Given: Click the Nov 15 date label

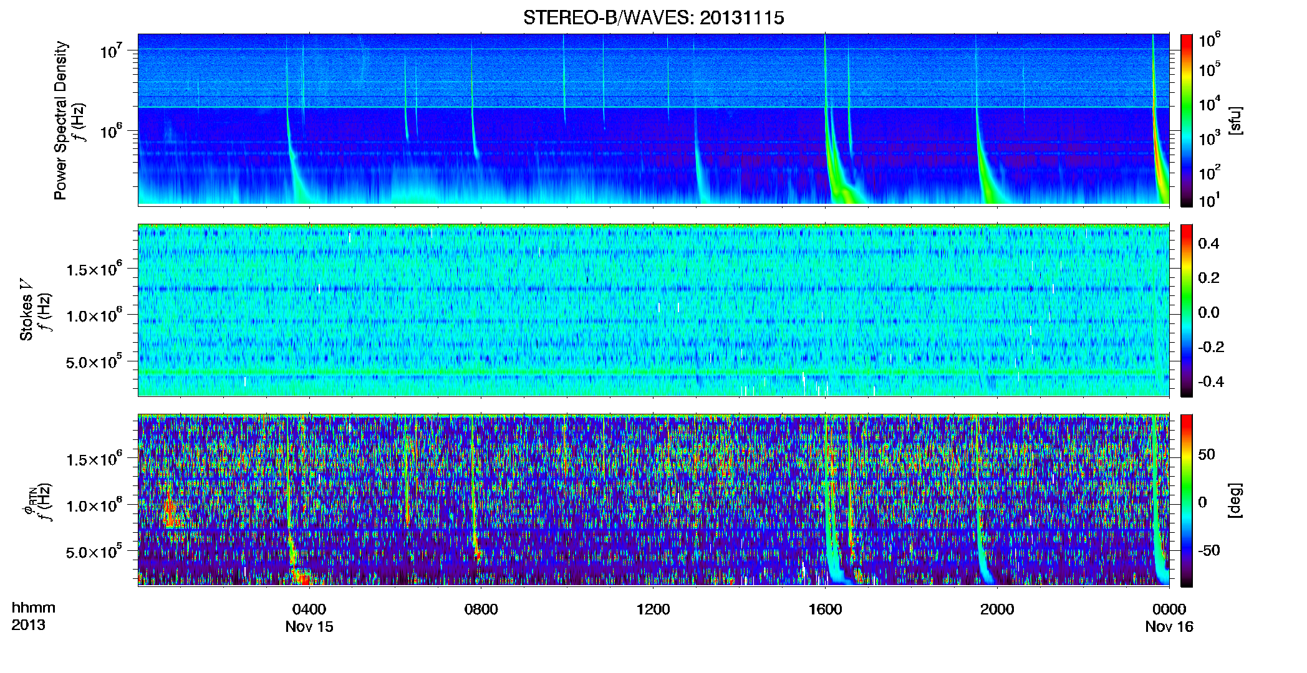Looking at the screenshot, I should [x=309, y=626].
